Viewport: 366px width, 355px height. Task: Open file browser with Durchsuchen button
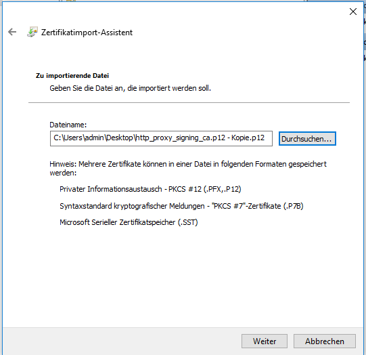307,139
